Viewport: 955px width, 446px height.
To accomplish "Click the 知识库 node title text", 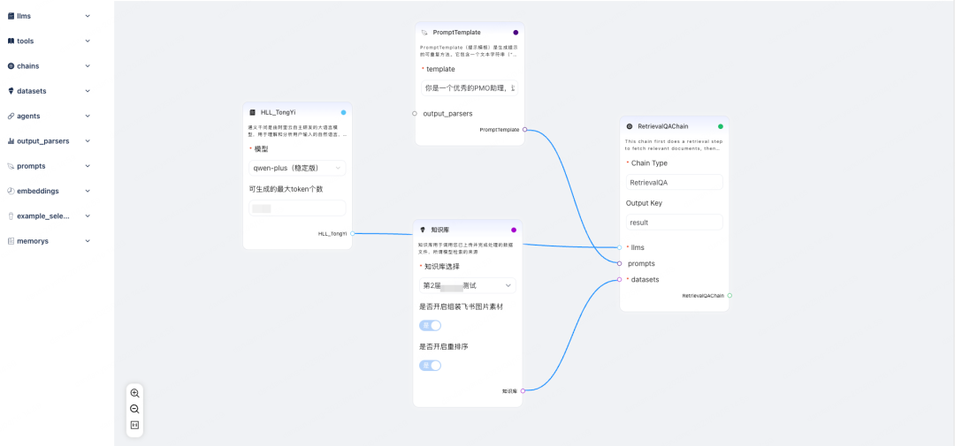I will 439,230.
